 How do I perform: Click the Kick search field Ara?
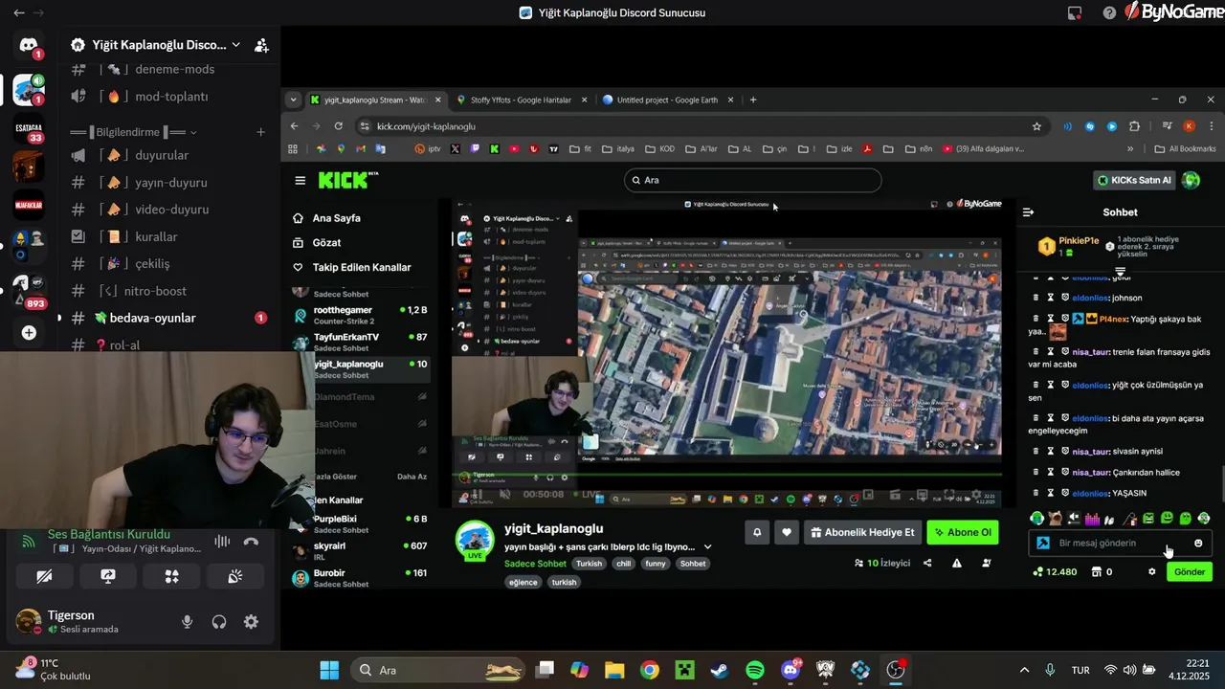point(752,180)
